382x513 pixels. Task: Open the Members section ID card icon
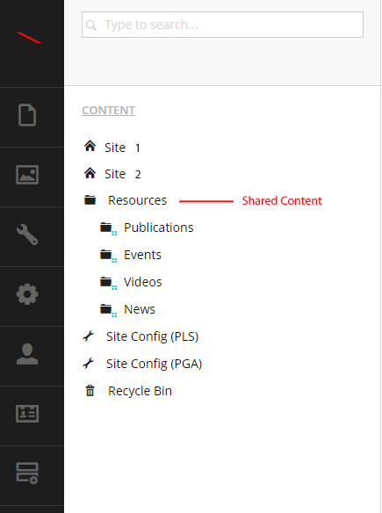(x=27, y=414)
